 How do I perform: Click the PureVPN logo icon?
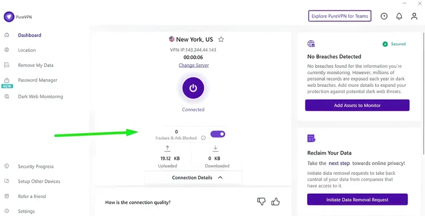[x=9, y=17]
